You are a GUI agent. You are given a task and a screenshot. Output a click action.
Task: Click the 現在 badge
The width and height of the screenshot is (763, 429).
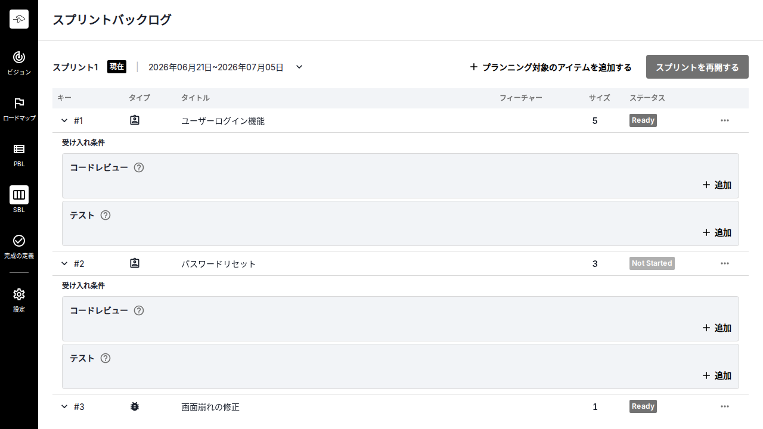click(x=117, y=67)
